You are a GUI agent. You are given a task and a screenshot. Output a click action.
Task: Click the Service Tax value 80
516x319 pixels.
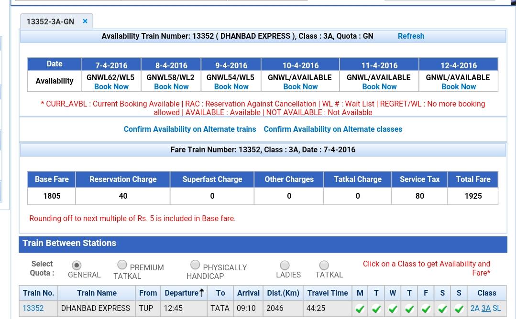point(419,196)
